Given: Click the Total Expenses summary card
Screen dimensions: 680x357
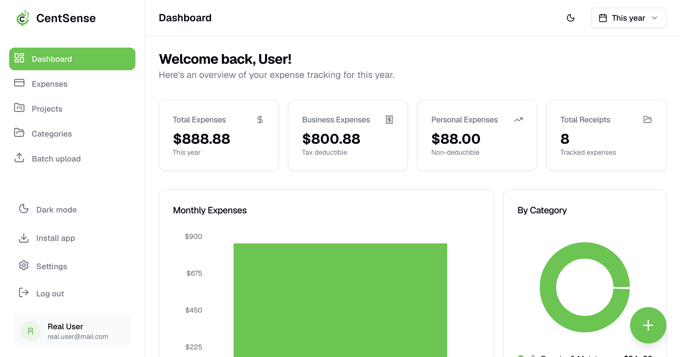Looking at the screenshot, I should (x=218, y=135).
